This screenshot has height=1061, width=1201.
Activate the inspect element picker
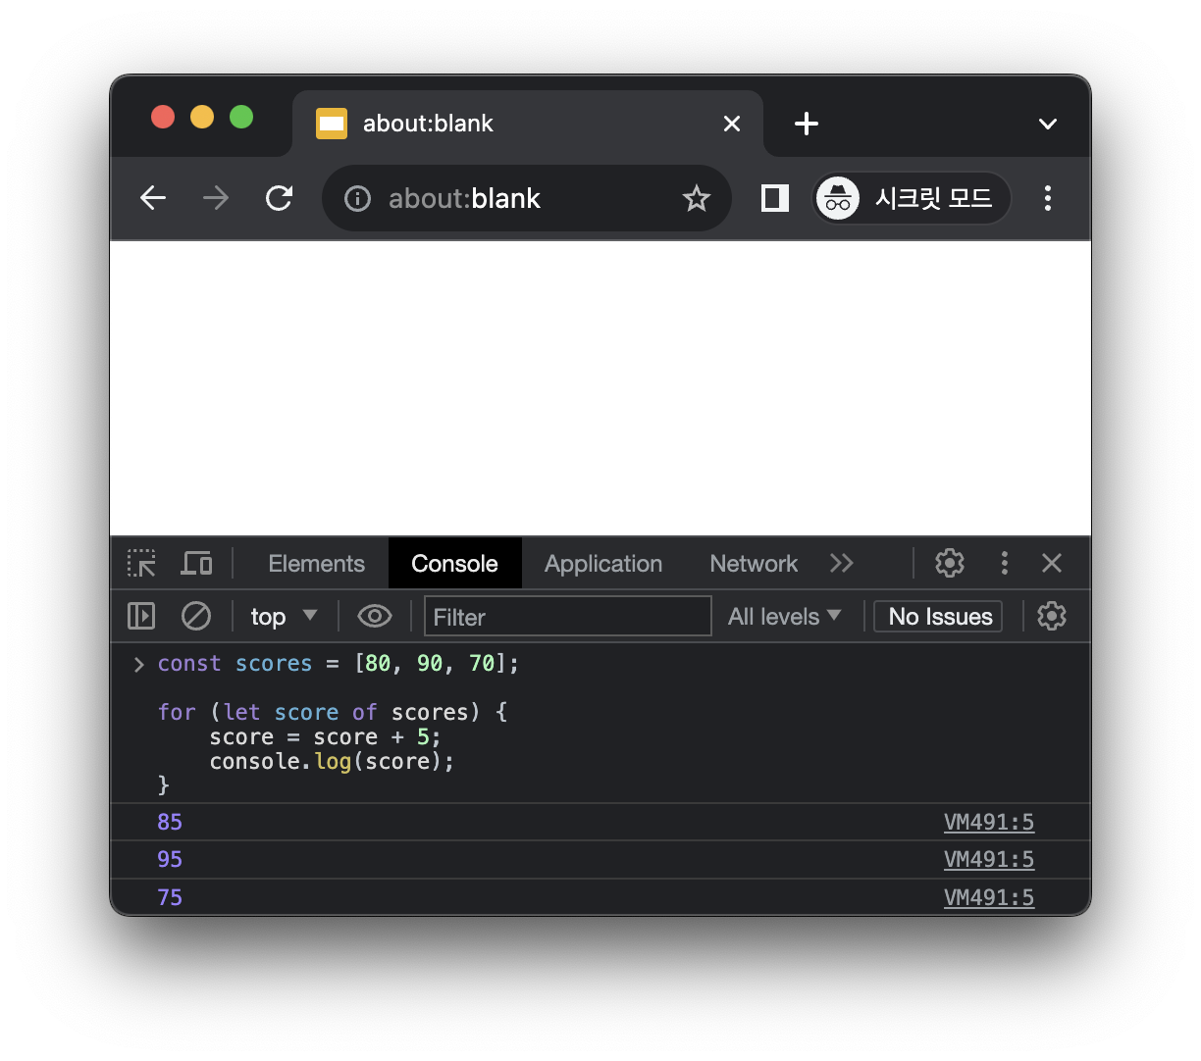point(142,563)
